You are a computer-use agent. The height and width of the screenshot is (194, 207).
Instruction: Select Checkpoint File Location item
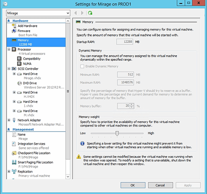click(34, 153)
